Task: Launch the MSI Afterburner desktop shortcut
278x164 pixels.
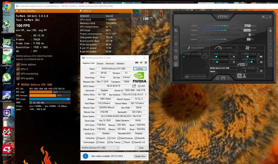Action: coord(7,27)
